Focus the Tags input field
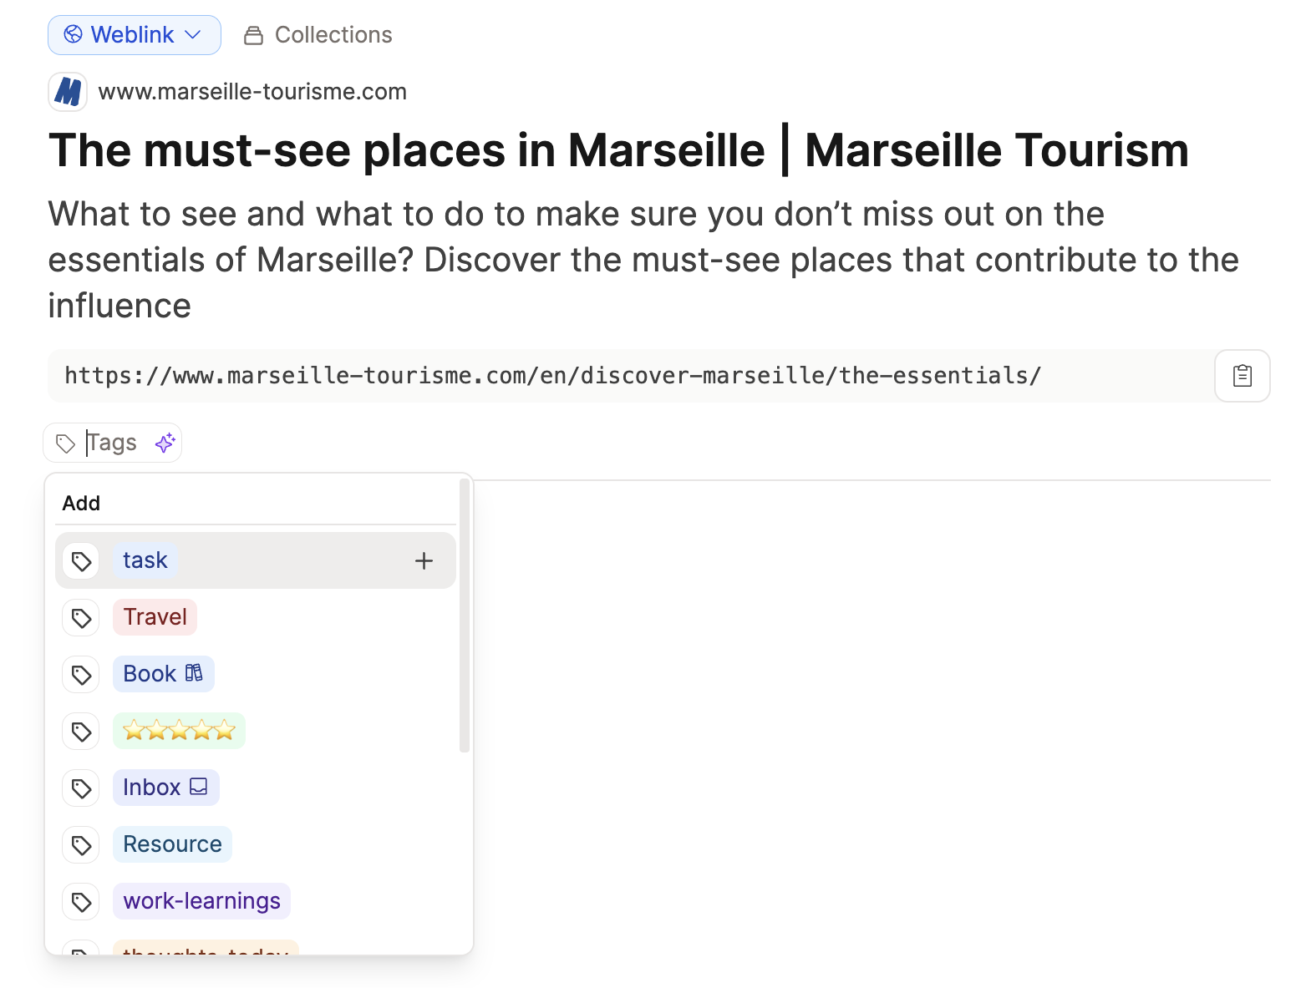1306x988 pixels. tap(113, 443)
